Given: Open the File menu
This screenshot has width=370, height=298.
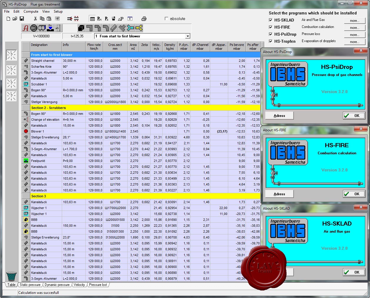Looking at the screenshot, I should pyautogui.click(x=7, y=11).
